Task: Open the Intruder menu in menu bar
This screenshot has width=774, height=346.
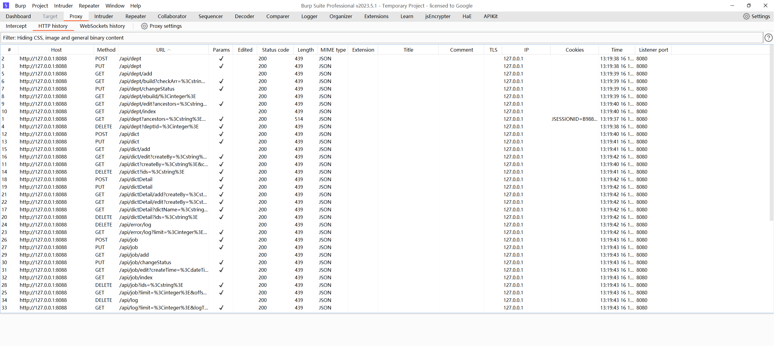Action: click(63, 6)
